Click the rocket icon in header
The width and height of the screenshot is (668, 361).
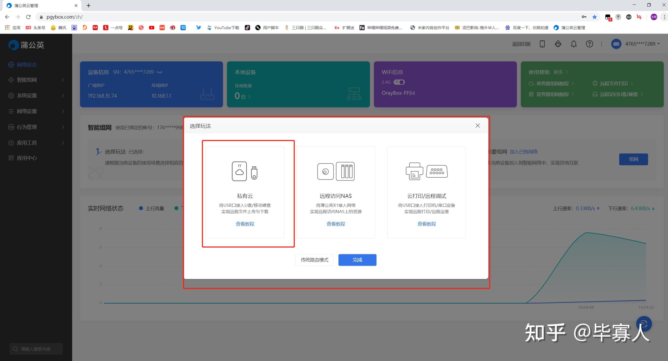coord(558,44)
